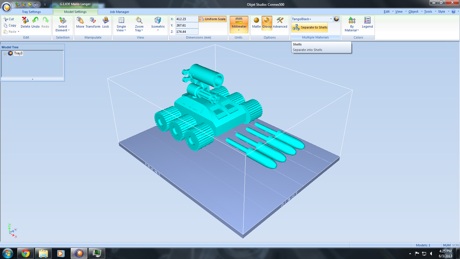Open the View menu

point(399,12)
